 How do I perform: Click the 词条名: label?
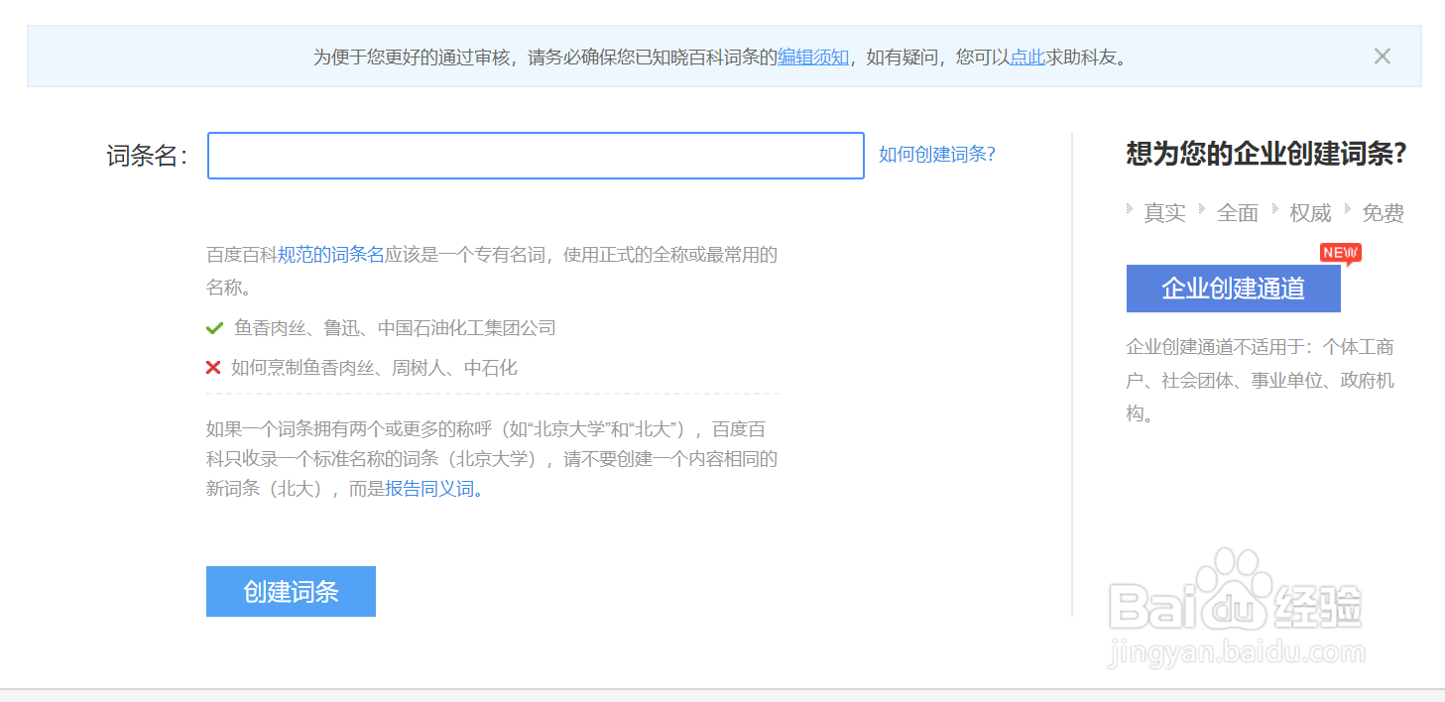pyautogui.click(x=147, y=156)
